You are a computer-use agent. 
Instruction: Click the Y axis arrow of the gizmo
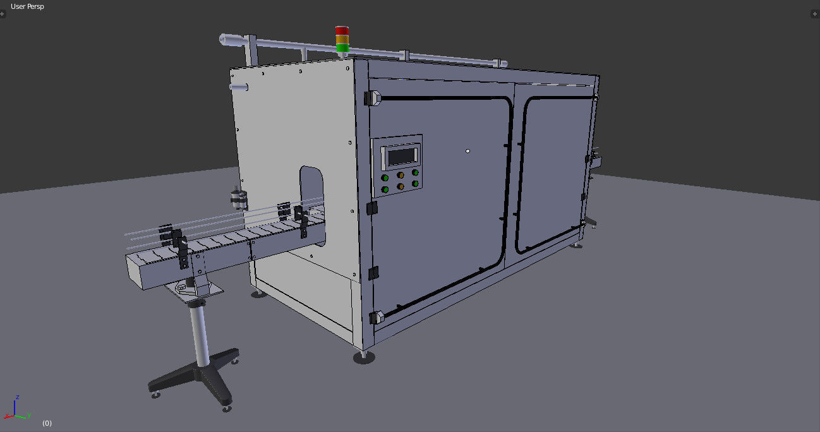click(29, 414)
